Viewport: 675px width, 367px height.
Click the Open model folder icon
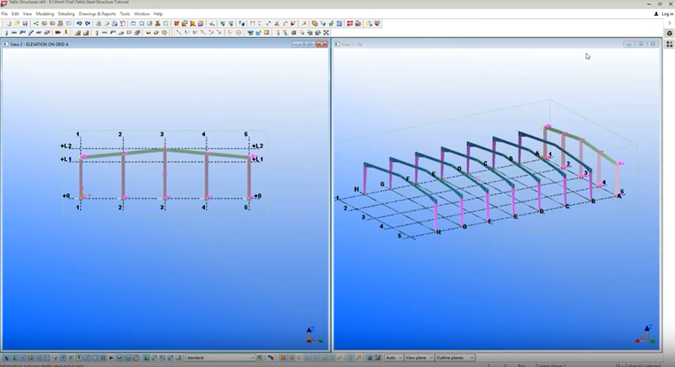[x=17, y=24]
